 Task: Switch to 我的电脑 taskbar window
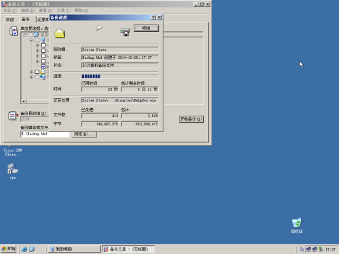click(75, 249)
